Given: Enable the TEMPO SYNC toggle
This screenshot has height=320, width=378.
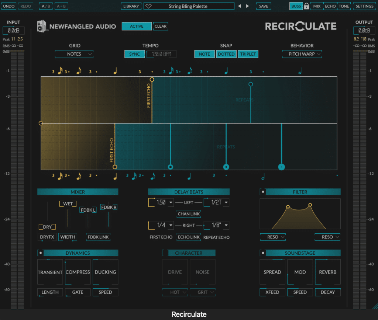Looking at the screenshot, I should [134, 54].
